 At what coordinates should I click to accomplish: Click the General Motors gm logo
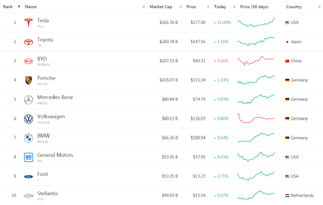[x=29, y=157]
